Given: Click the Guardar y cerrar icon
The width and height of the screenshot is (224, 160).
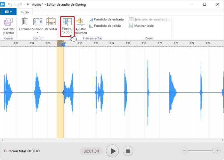Looking at the screenshot, I should [8, 22].
